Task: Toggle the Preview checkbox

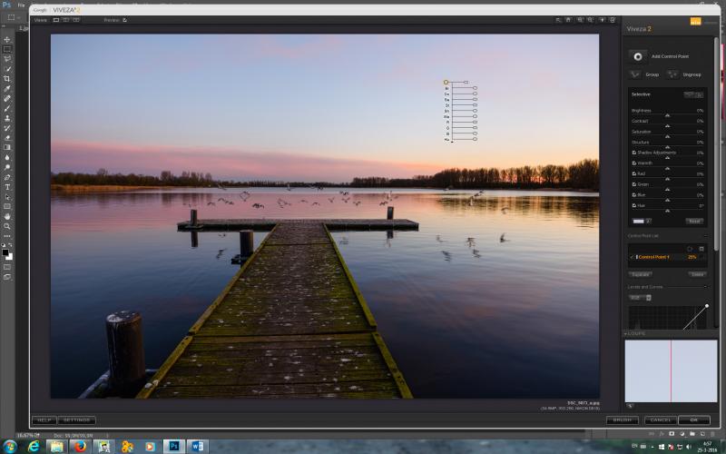Action: [x=124, y=20]
